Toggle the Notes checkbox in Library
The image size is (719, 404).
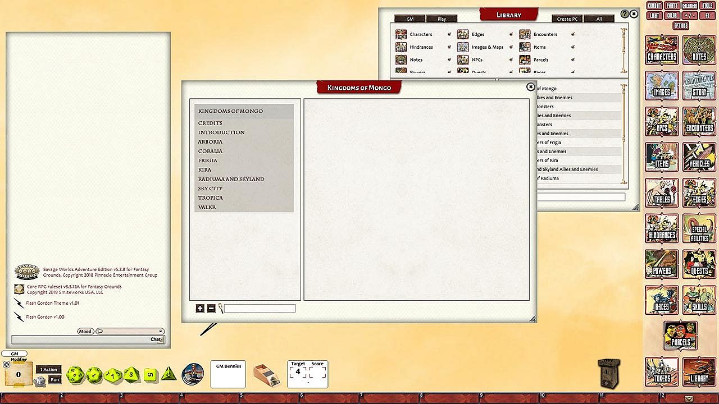449,59
